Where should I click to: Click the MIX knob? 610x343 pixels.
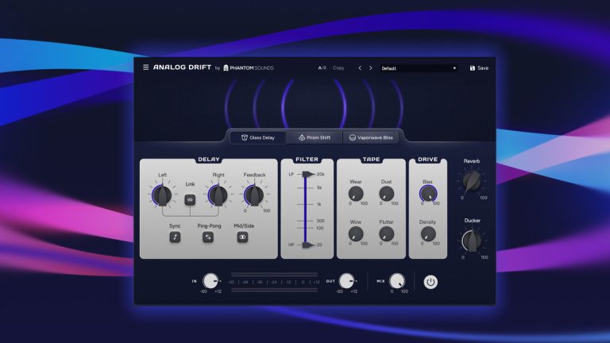[397, 281]
